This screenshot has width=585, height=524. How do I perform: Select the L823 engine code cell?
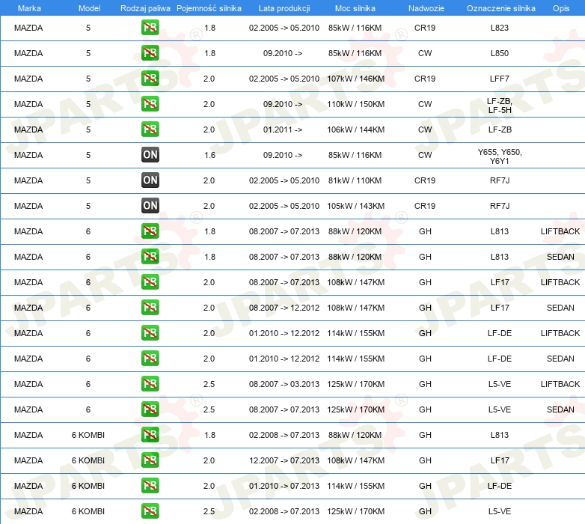(x=500, y=28)
